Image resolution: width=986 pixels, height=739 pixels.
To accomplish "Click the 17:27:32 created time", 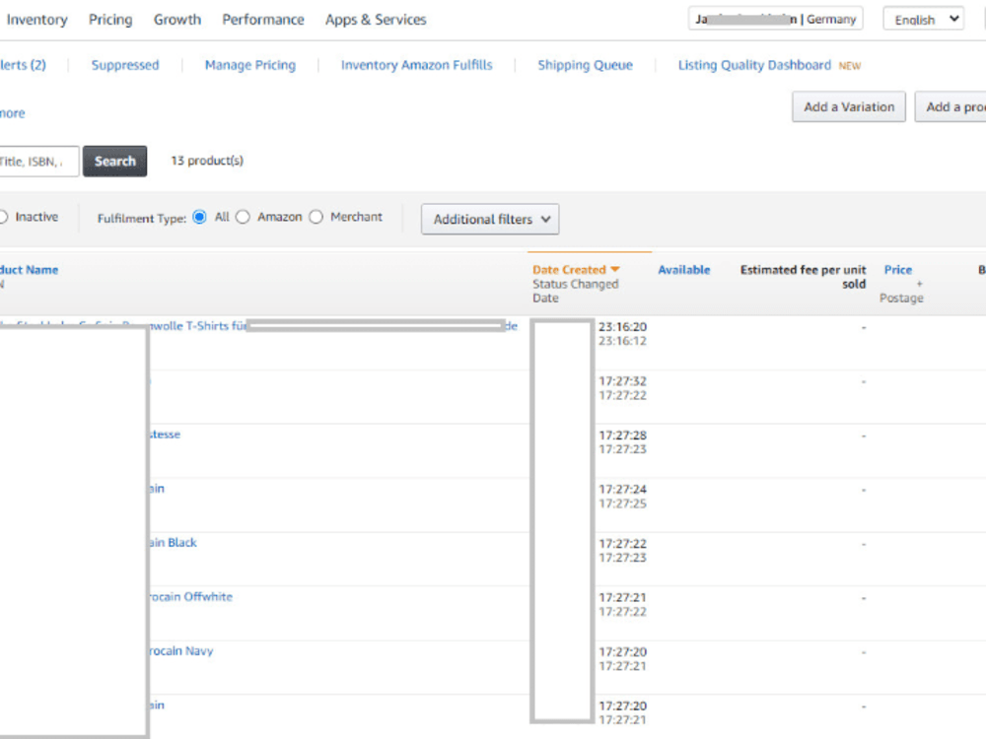I will (x=622, y=380).
